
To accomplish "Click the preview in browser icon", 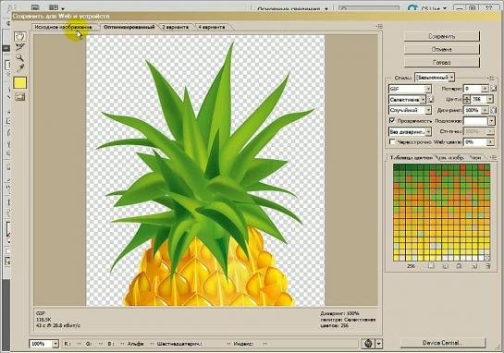I will click(x=368, y=344).
